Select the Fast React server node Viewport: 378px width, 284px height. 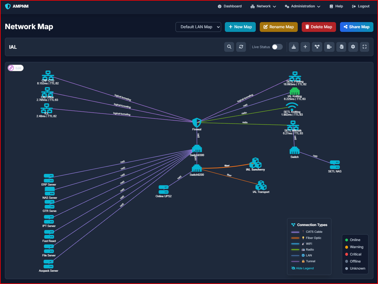pyautogui.click(x=49, y=234)
